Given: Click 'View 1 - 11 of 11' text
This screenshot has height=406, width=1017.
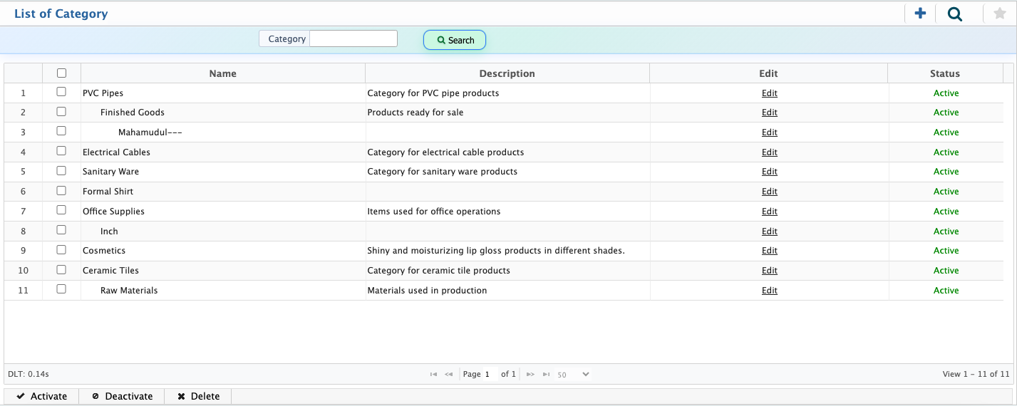Looking at the screenshot, I should coord(976,374).
